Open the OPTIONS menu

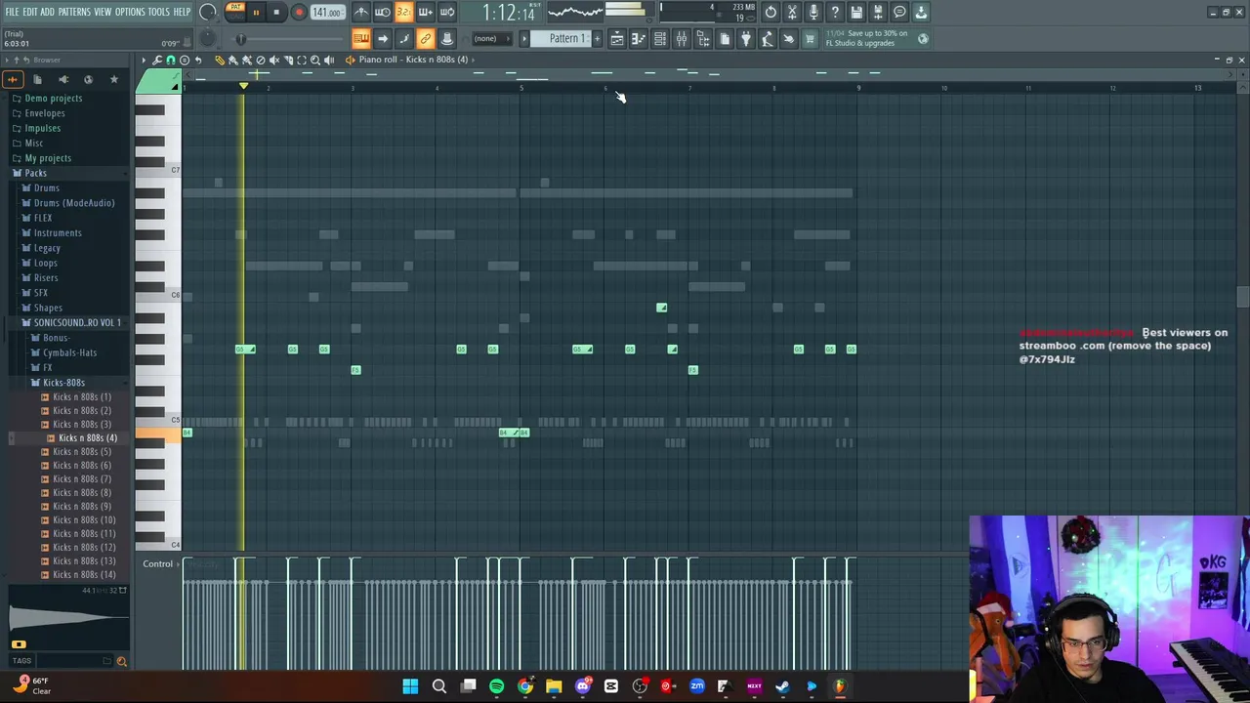130,12
